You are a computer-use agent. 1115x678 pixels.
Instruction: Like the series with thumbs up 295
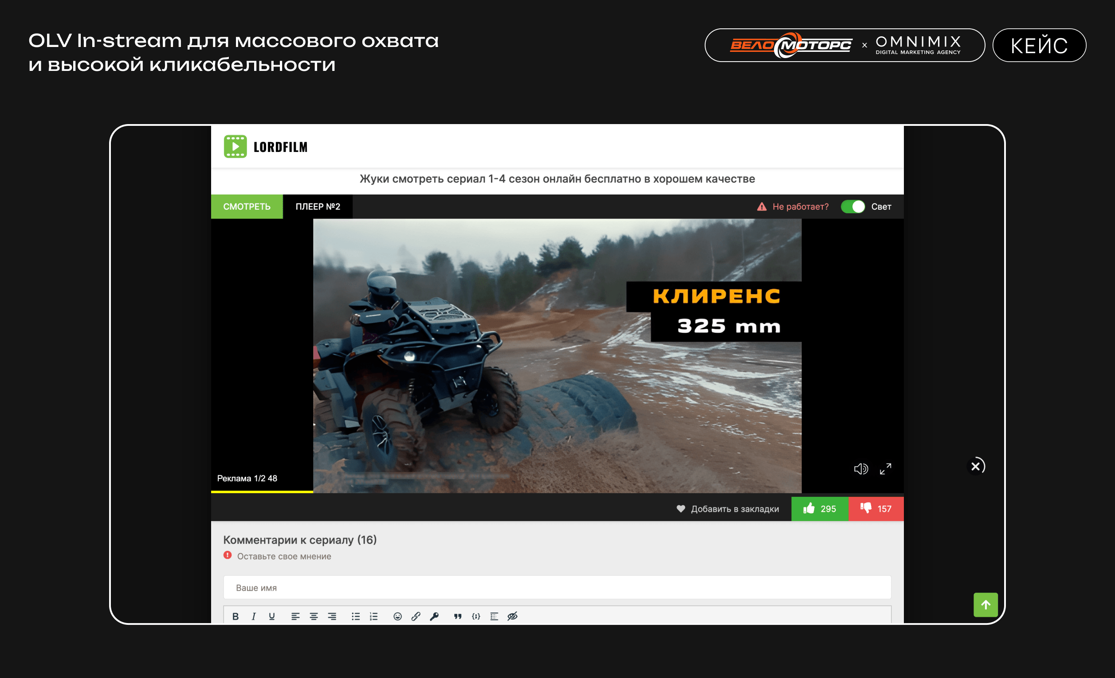[820, 509]
